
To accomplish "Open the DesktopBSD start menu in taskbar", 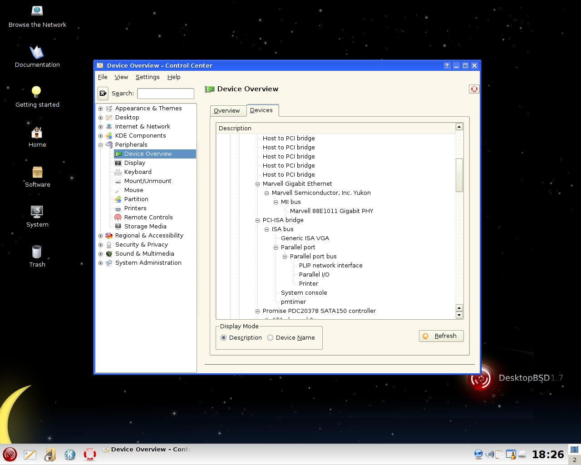I will [x=10, y=454].
